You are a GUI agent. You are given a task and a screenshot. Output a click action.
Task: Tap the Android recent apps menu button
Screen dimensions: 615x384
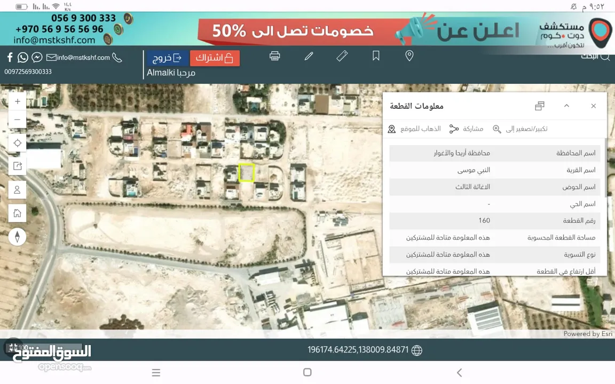(x=156, y=373)
